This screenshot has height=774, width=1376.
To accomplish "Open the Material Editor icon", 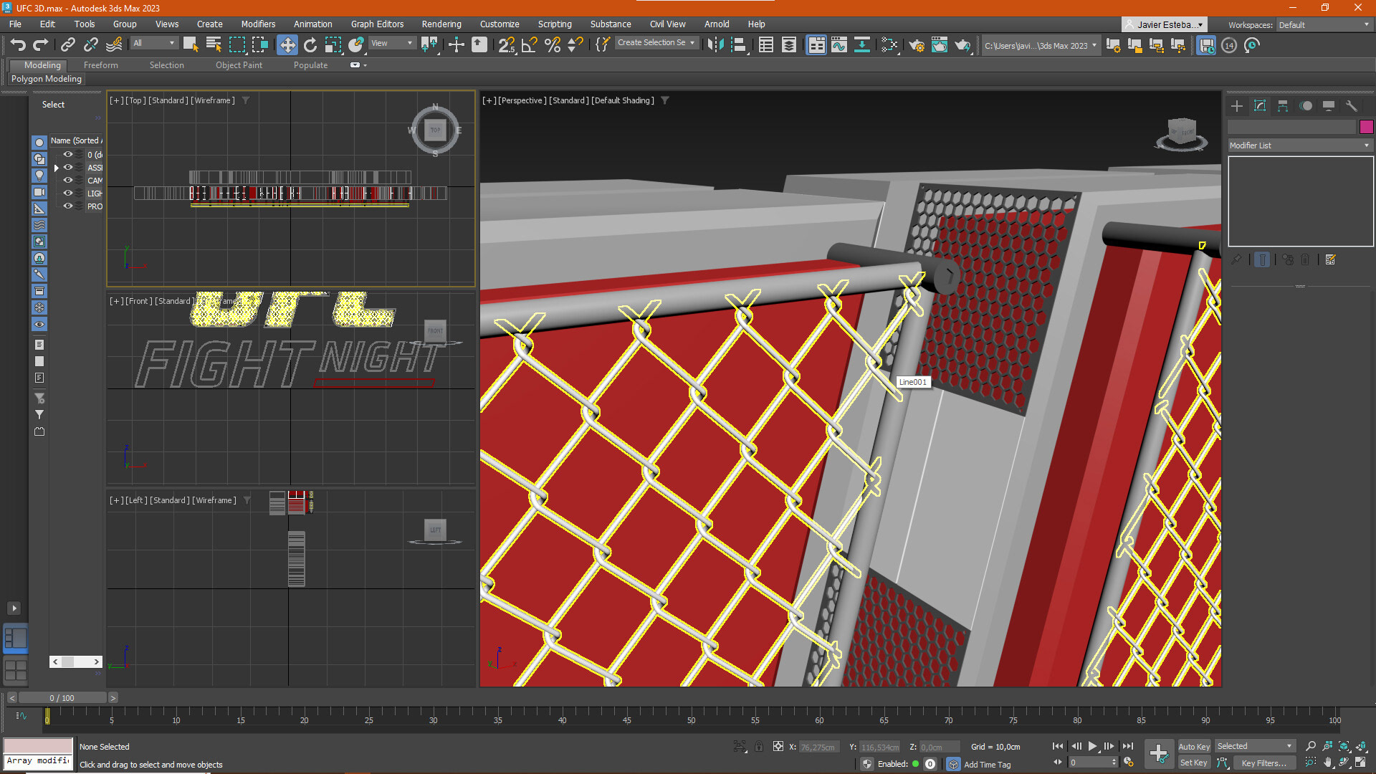I will click(889, 45).
